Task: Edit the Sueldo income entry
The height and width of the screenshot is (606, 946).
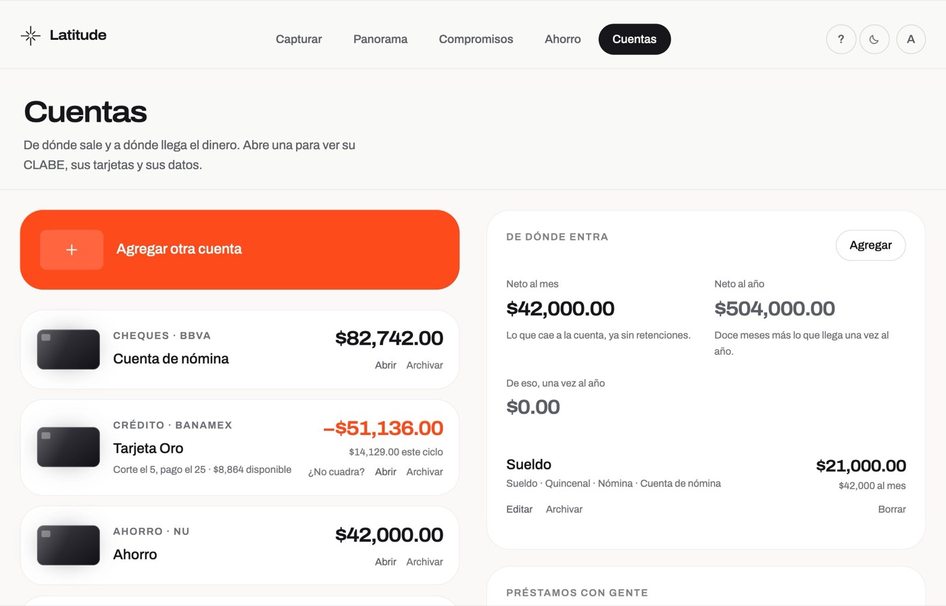Action: [519, 509]
